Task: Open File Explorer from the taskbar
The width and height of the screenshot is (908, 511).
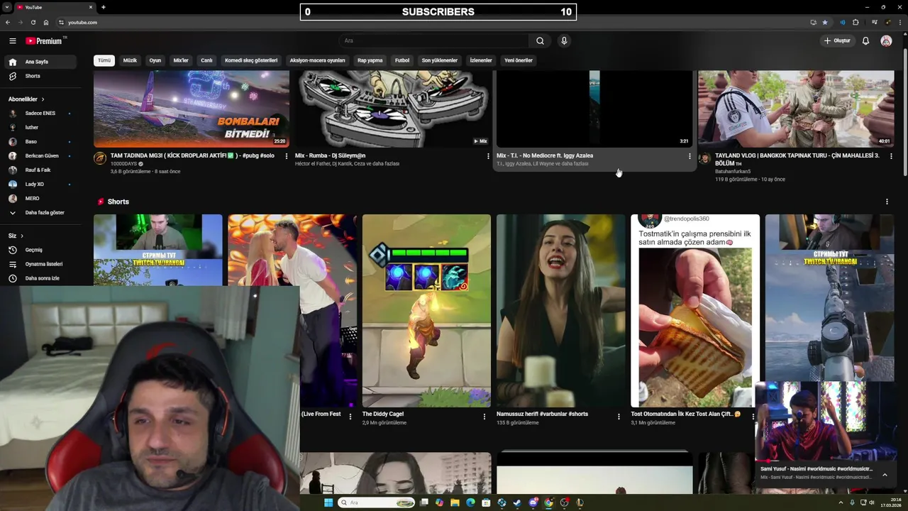Action: 455,502
